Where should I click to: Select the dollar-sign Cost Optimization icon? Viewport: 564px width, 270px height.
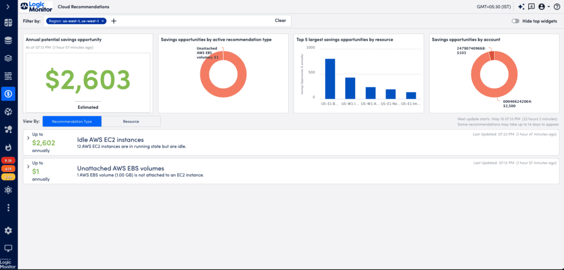(x=8, y=93)
